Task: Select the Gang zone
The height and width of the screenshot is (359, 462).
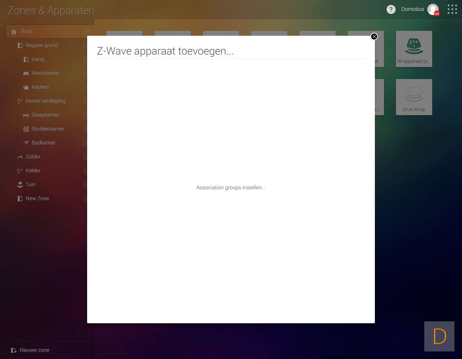Action: (x=37, y=59)
